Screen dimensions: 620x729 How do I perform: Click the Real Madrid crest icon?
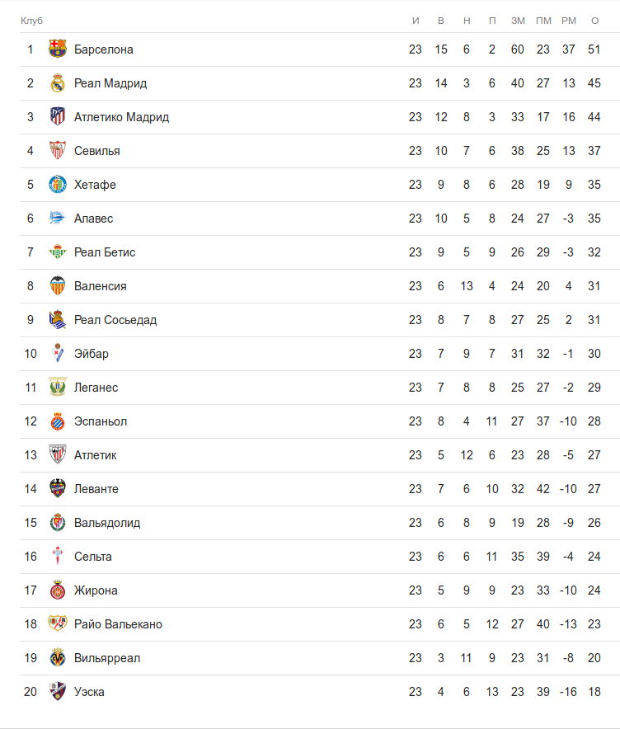point(57,83)
